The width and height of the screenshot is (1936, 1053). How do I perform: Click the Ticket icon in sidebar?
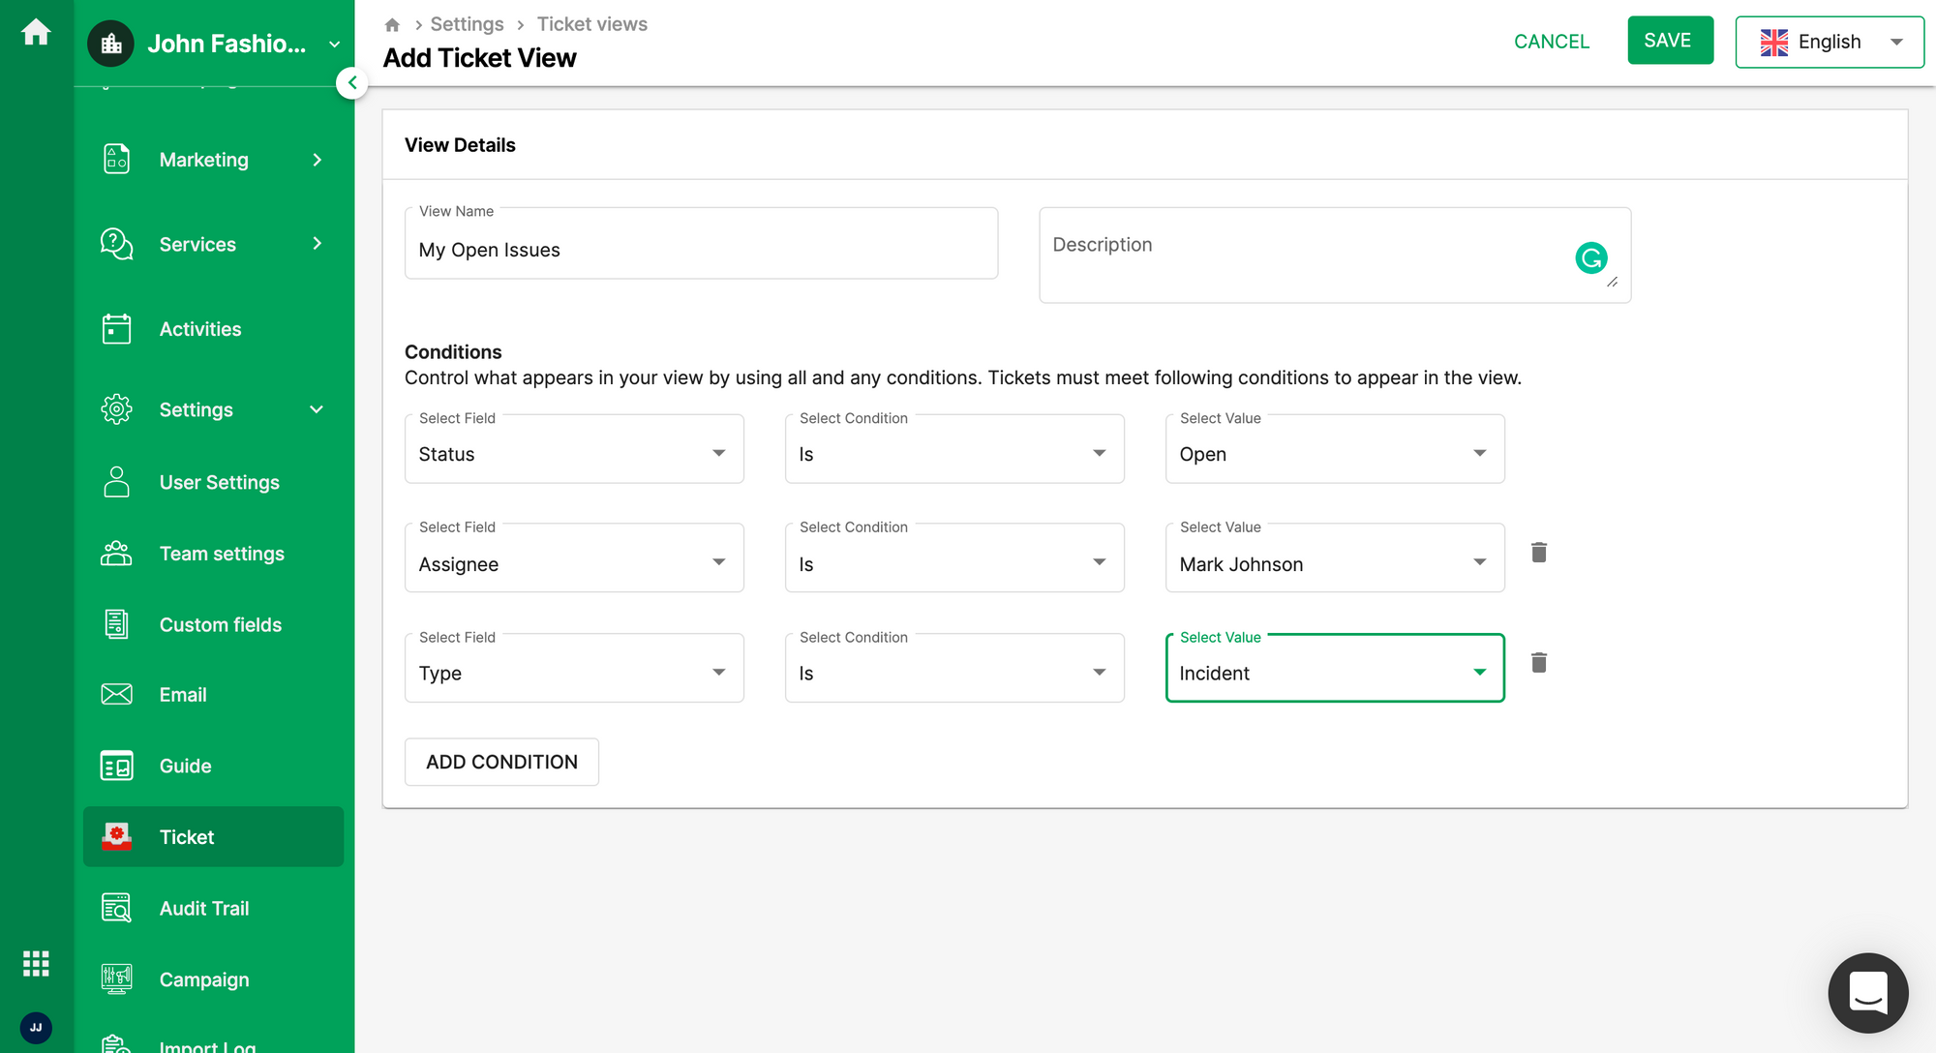point(118,836)
